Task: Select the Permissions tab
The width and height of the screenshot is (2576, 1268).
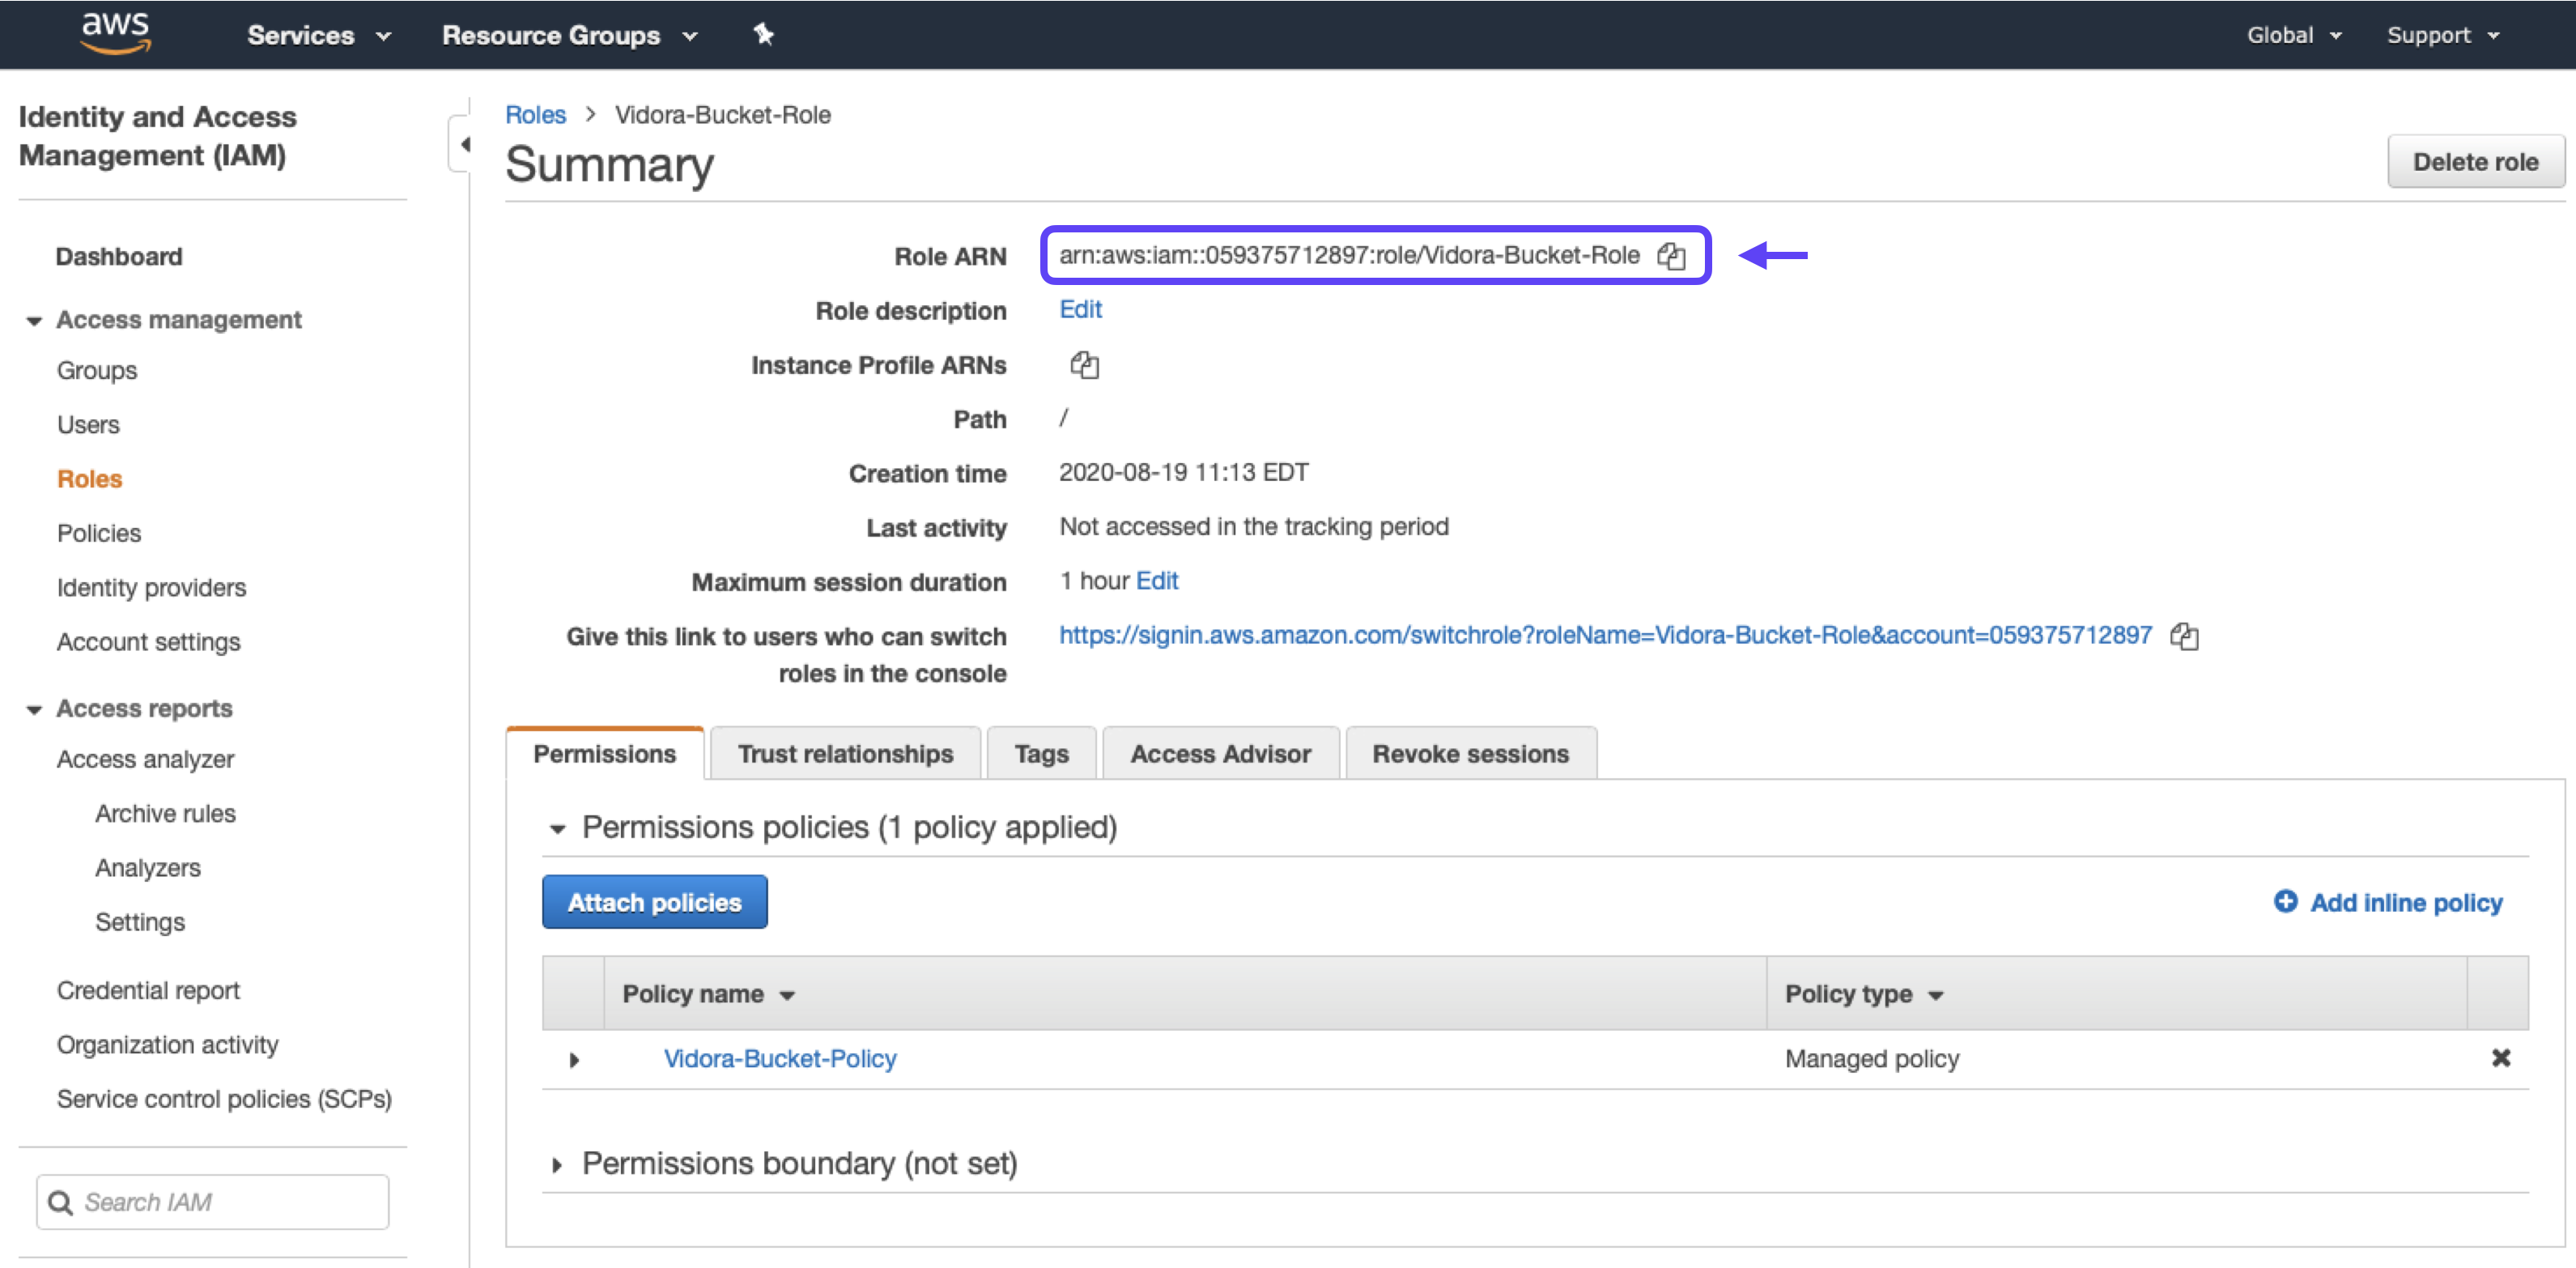Action: coord(605,754)
